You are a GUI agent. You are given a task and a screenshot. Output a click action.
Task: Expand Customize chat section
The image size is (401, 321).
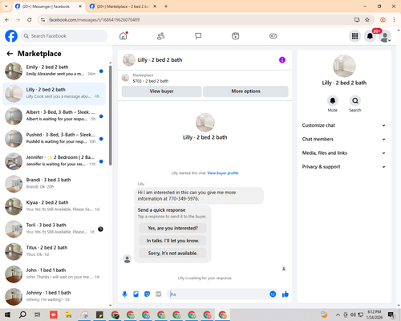click(344, 125)
